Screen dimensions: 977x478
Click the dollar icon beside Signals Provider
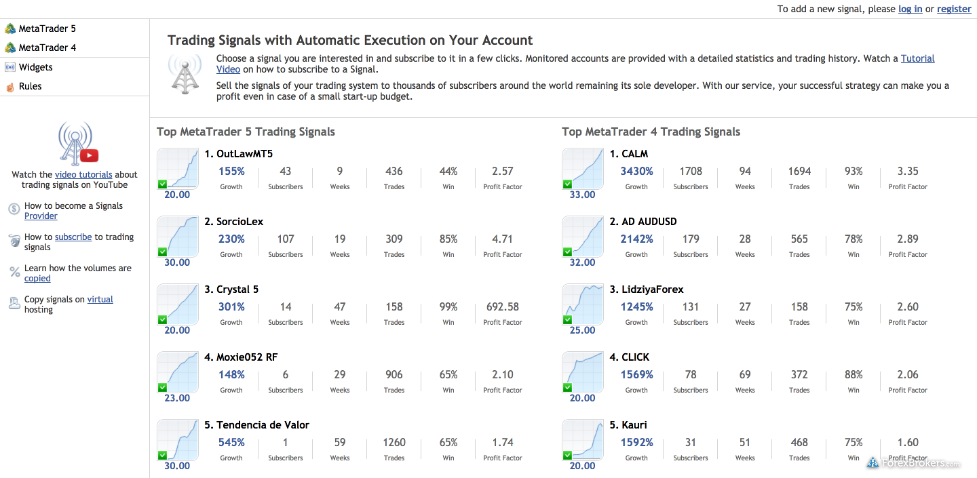[14, 210]
